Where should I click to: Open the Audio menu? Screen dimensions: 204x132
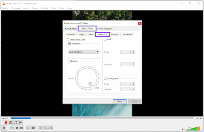coord(26,8)
